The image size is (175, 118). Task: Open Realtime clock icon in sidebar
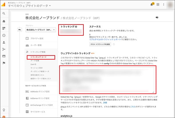pyautogui.click(x=4, y=35)
